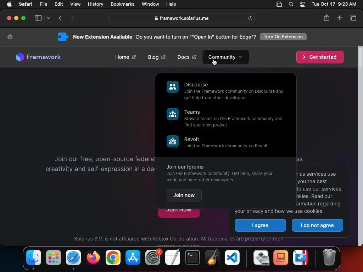This screenshot has height=272, width=363.
Task: Click the page vertical scrollbar
Action: coord(360,57)
